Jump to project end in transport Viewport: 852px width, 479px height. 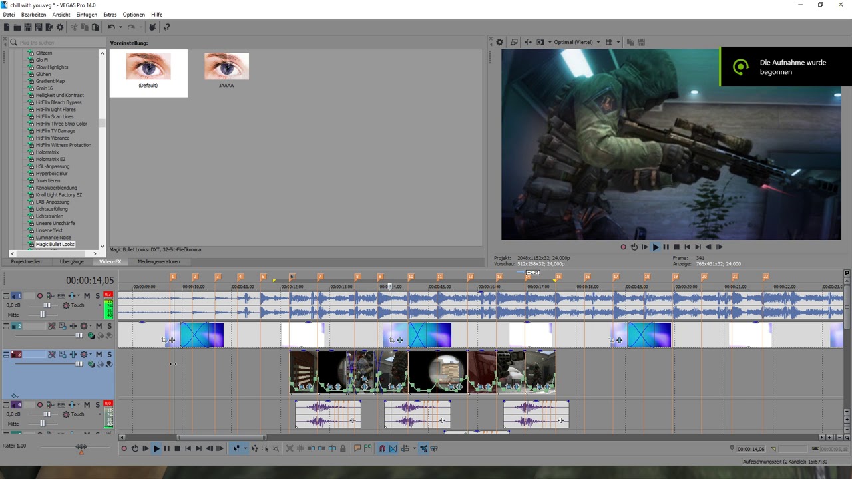point(198,448)
